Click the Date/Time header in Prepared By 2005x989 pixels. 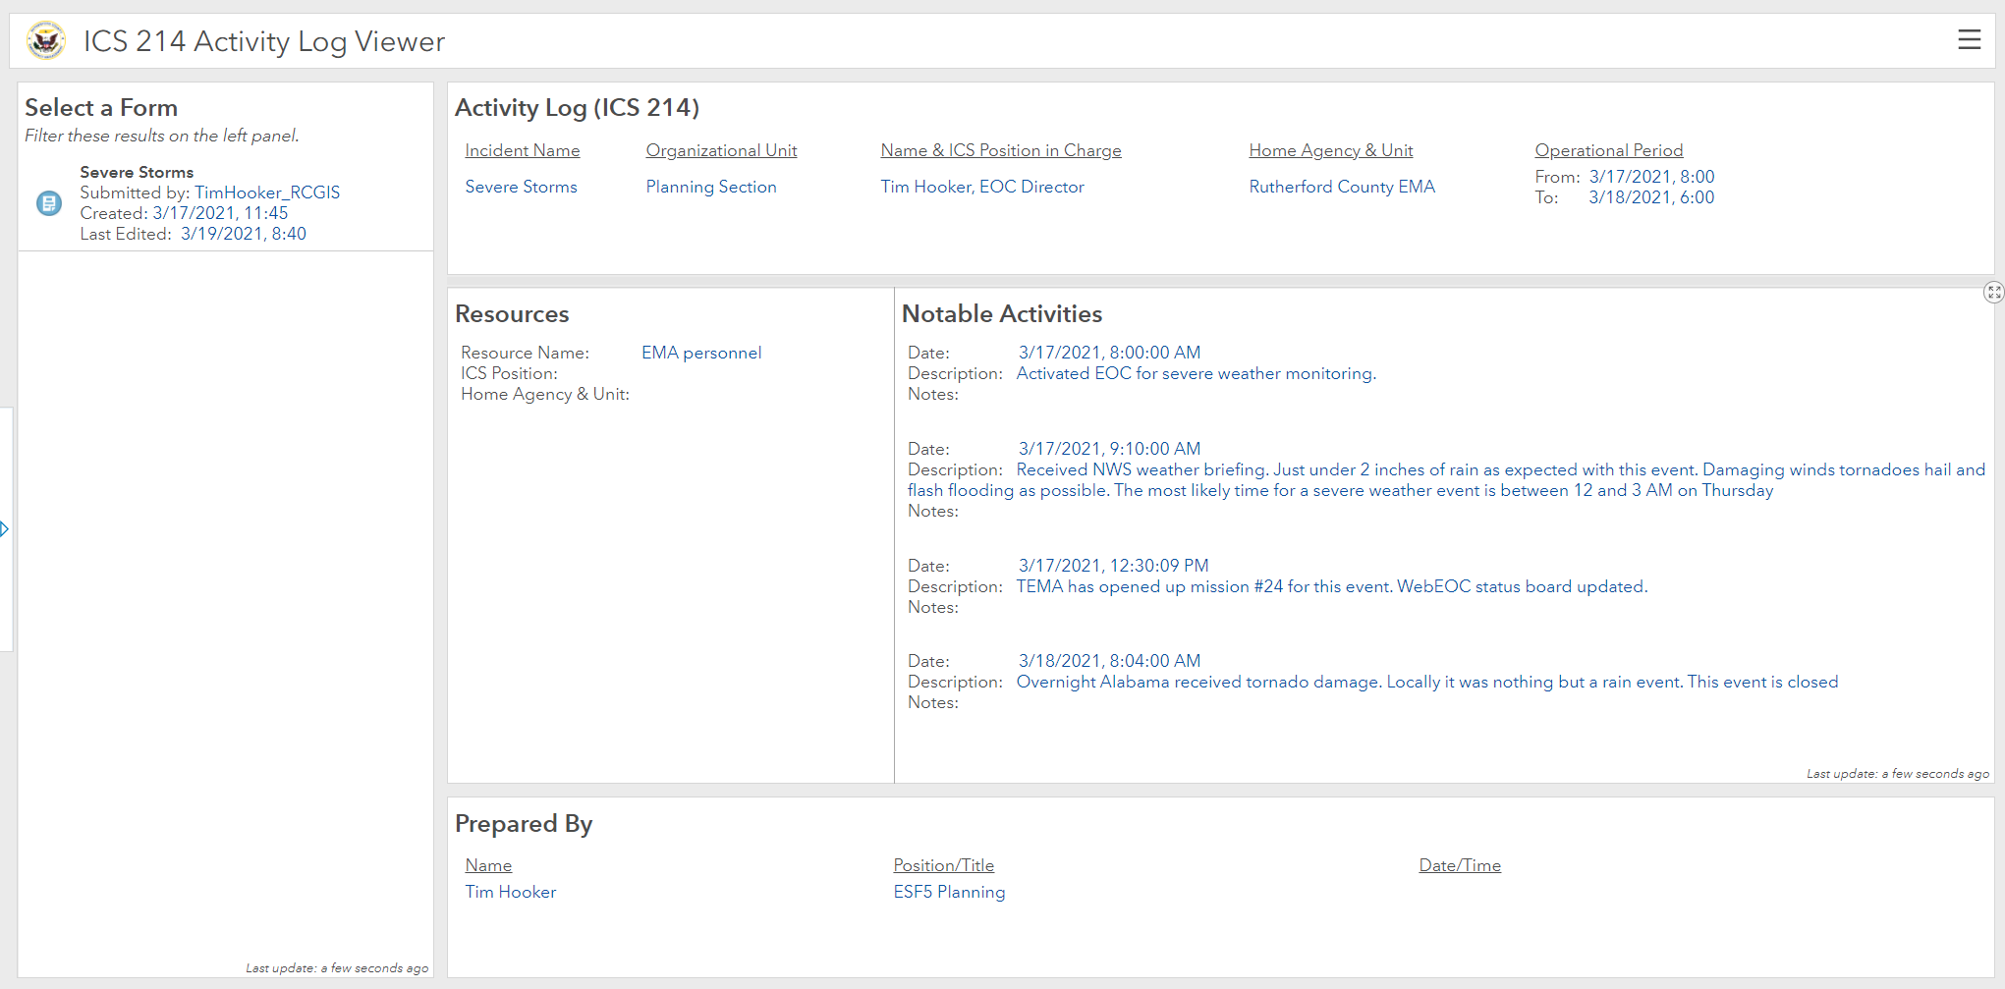pyautogui.click(x=1459, y=865)
